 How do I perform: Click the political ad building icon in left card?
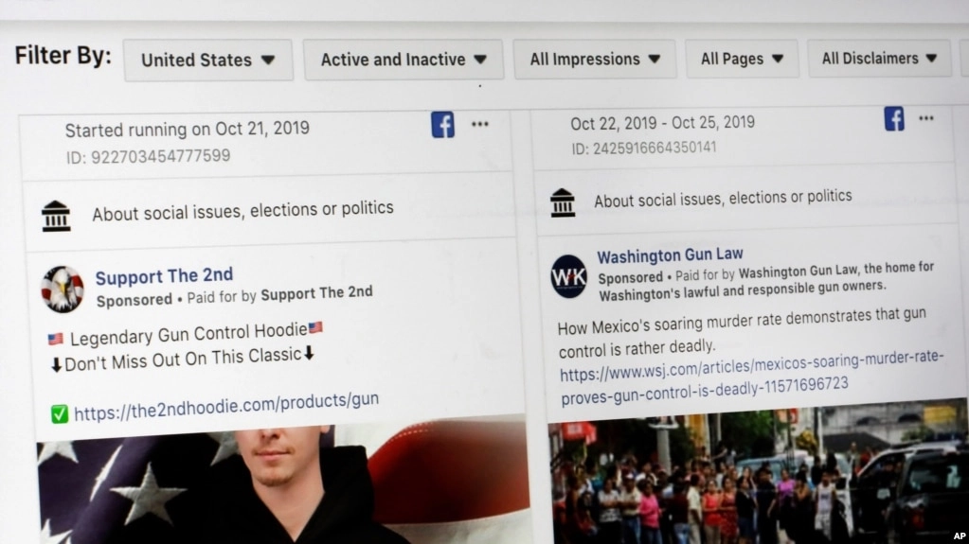56,216
